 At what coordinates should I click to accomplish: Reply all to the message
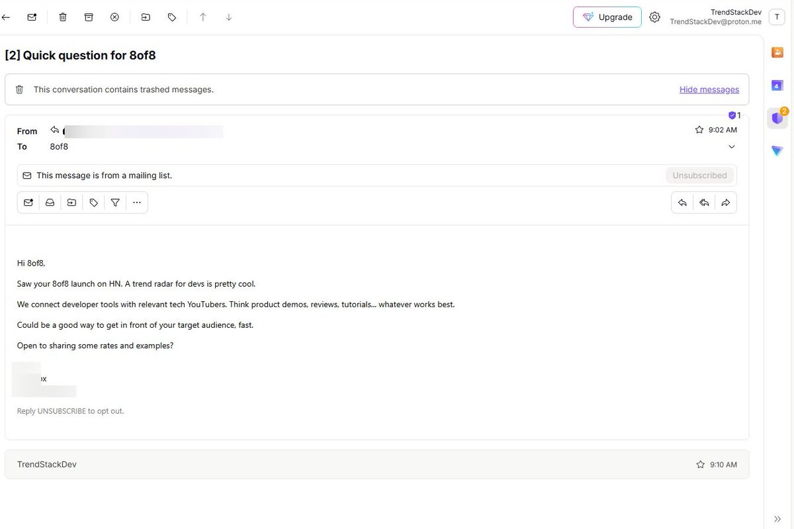click(704, 203)
